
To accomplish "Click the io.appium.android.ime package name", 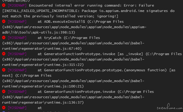I will tap(122, 11).
